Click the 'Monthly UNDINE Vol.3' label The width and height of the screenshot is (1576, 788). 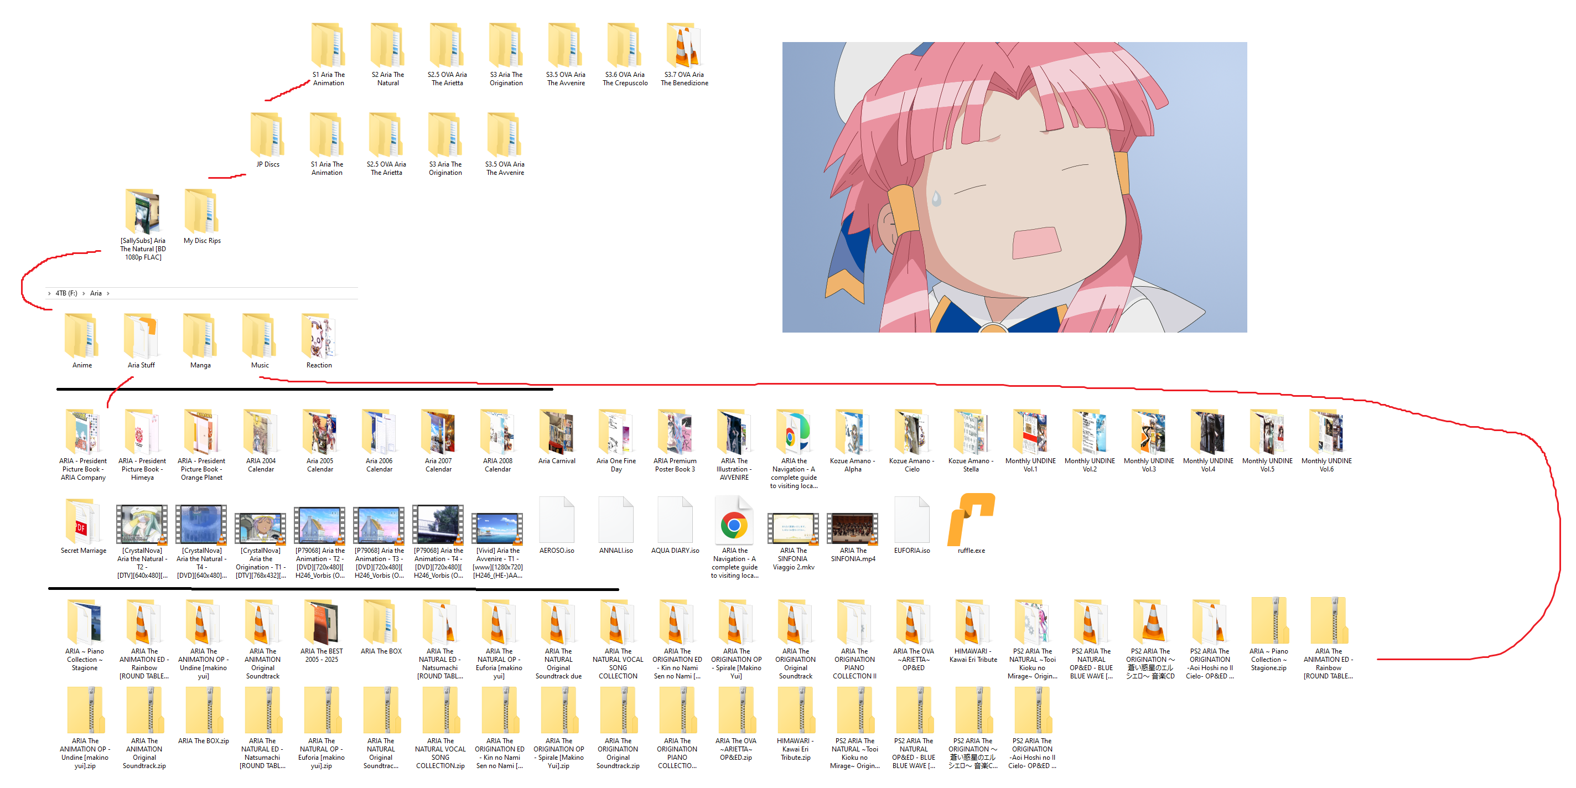tap(1148, 465)
